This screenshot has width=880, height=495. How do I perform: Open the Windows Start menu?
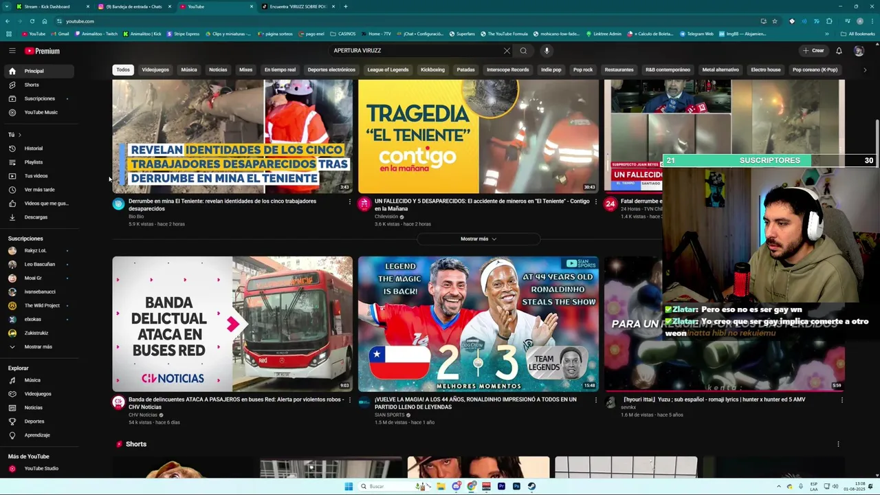(349, 486)
